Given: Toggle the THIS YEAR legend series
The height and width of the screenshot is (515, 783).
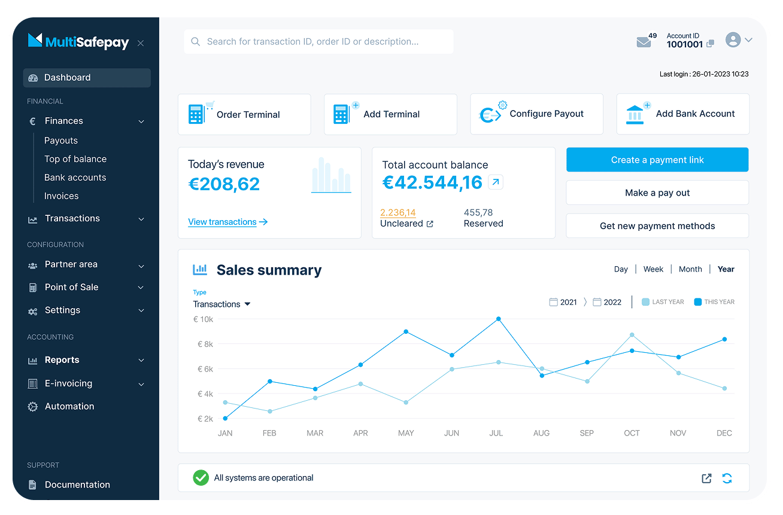Looking at the screenshot, I should point(714,302).
